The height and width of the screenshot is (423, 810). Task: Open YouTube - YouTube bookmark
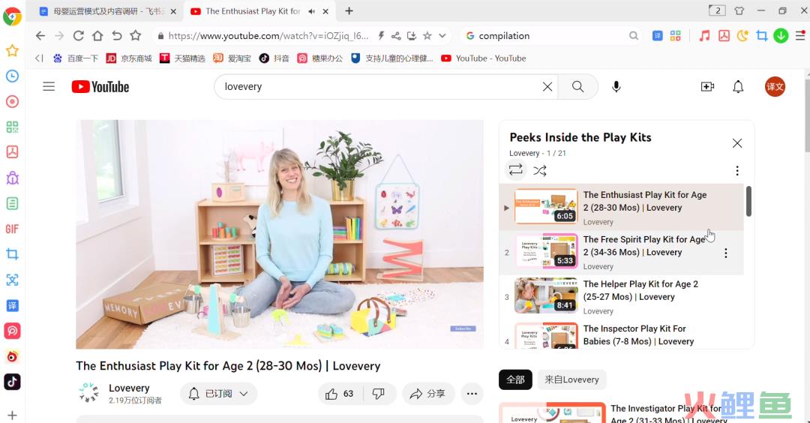pyautogui.click(x=484, y=58)
